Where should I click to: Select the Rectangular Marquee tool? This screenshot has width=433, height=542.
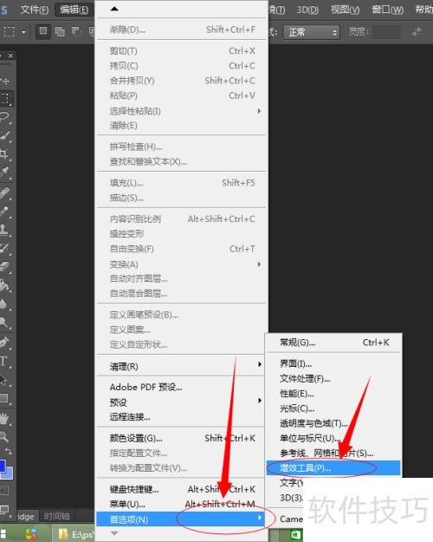tap(5, 99)
